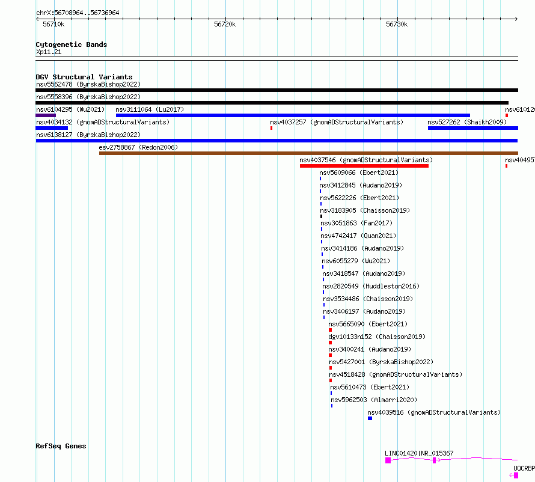Open nsv5622226 (Ebert2021) entry
This screenshot has width=535, height=482.
pos(359,198)
